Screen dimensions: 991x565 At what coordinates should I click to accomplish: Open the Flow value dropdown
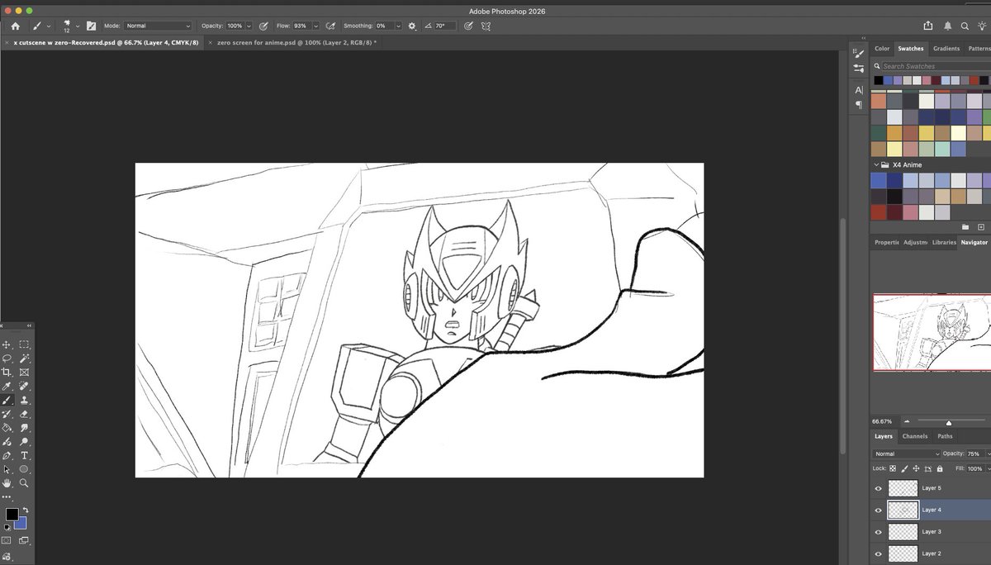point(315,26)
